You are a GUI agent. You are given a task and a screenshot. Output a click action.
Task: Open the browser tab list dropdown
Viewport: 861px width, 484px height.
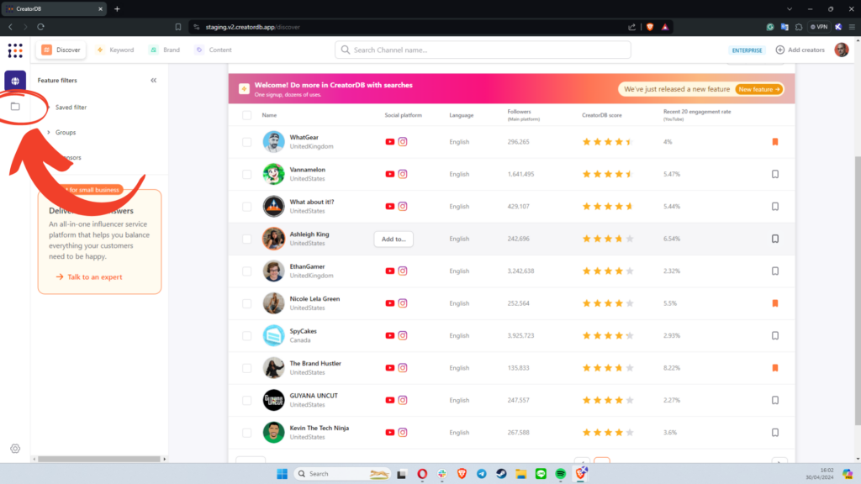coord(789,8)
